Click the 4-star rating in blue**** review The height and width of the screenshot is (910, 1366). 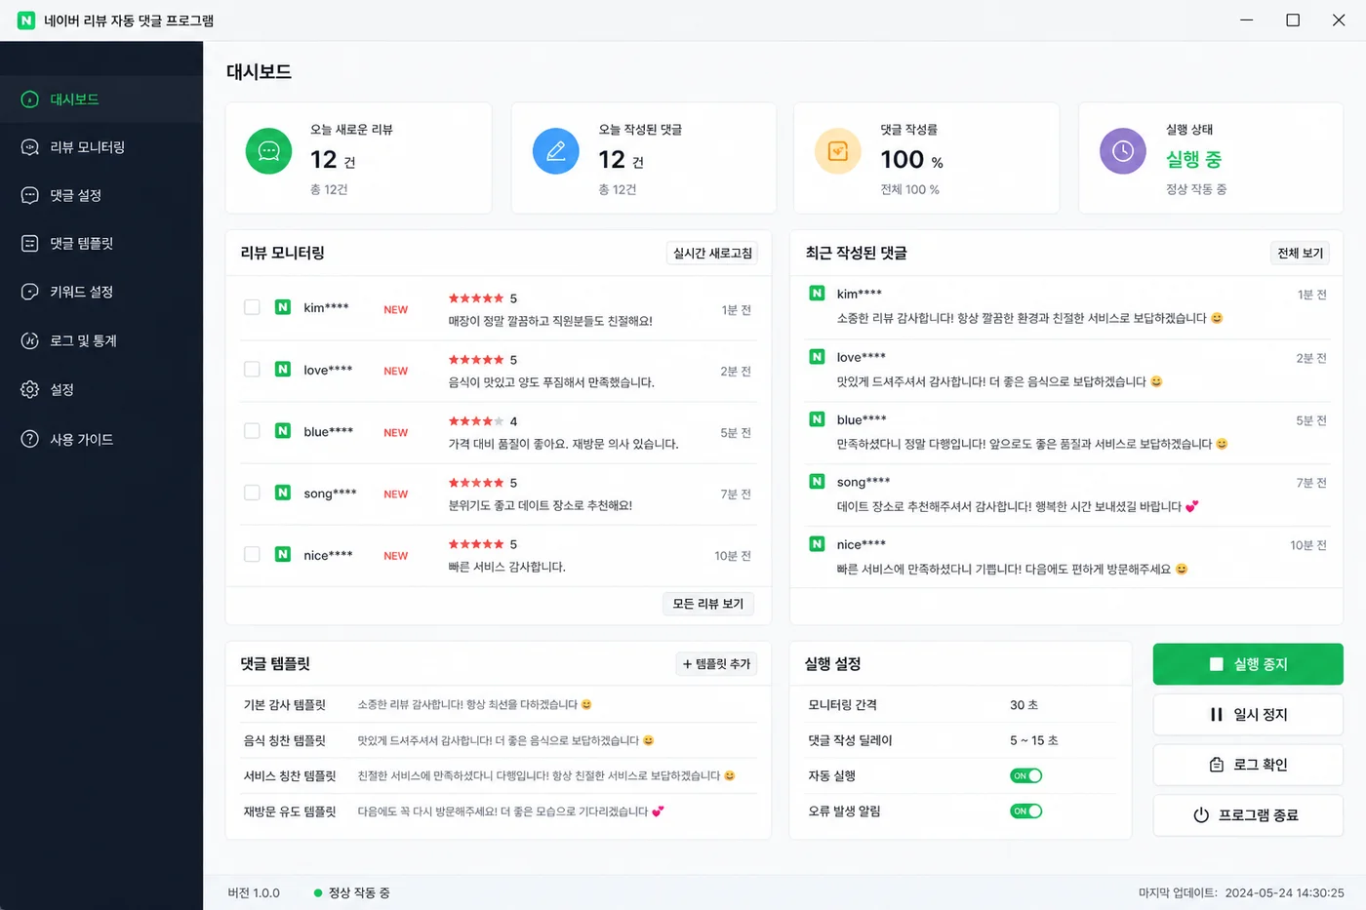483,421
